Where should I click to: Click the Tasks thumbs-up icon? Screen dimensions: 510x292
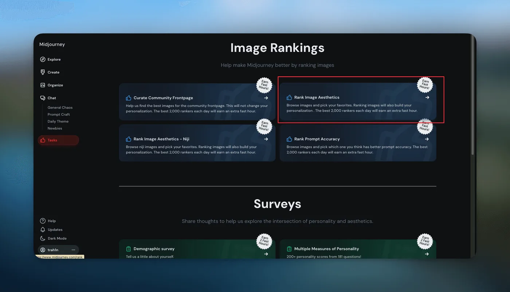tap(43, 140)
